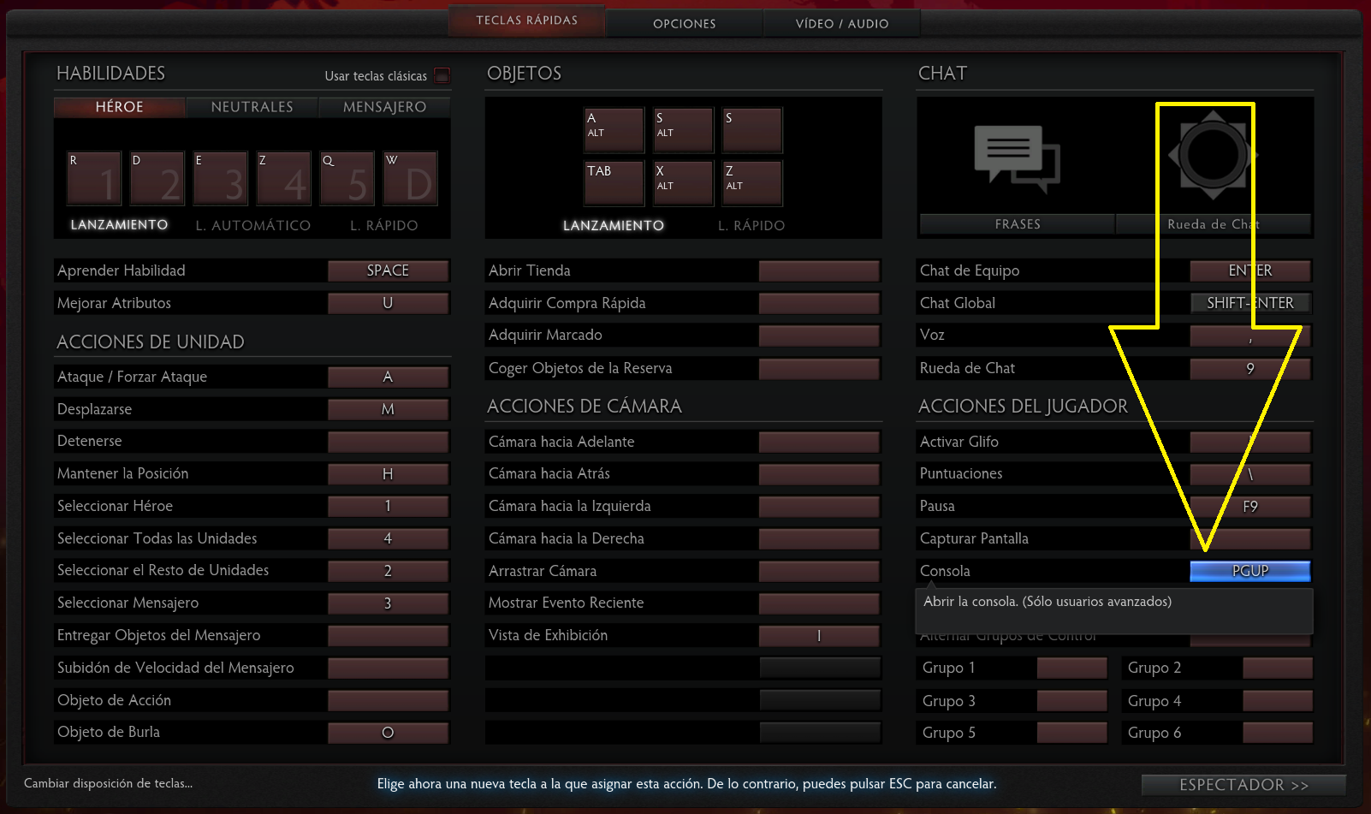The height and width of the screenshot is (814, 1371).
Task: Select hero ability slot 3 bound to E
Action: (x=221, y=179)
